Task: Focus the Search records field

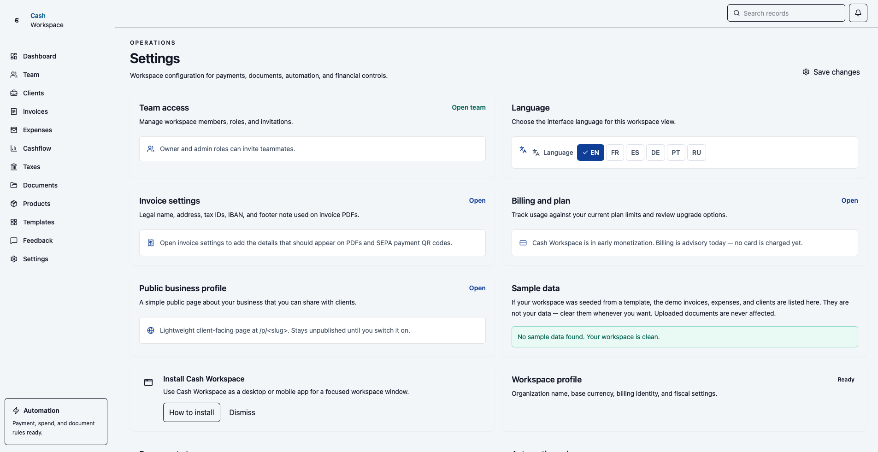Action: 786,13
